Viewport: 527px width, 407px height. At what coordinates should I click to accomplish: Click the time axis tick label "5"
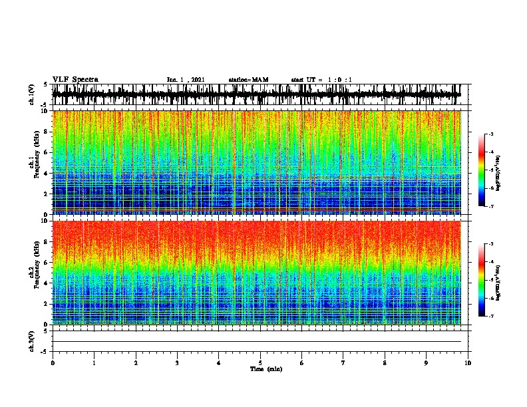[x=260, y=363]
